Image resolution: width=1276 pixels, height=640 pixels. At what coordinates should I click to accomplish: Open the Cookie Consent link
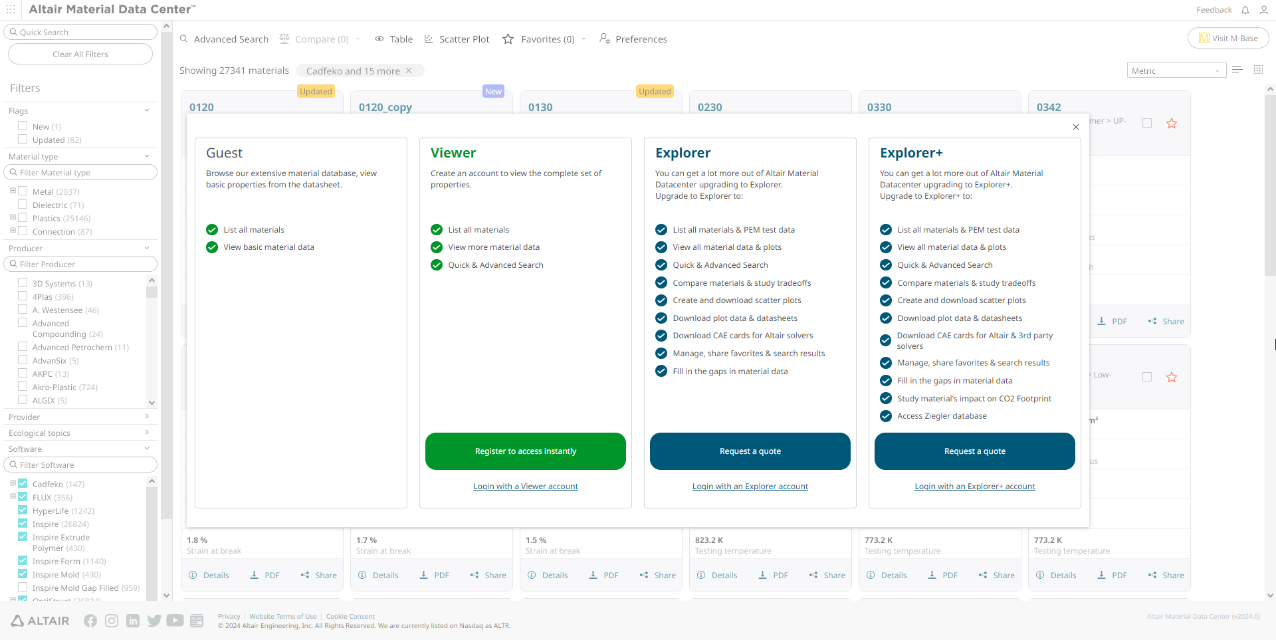(350, 617)
